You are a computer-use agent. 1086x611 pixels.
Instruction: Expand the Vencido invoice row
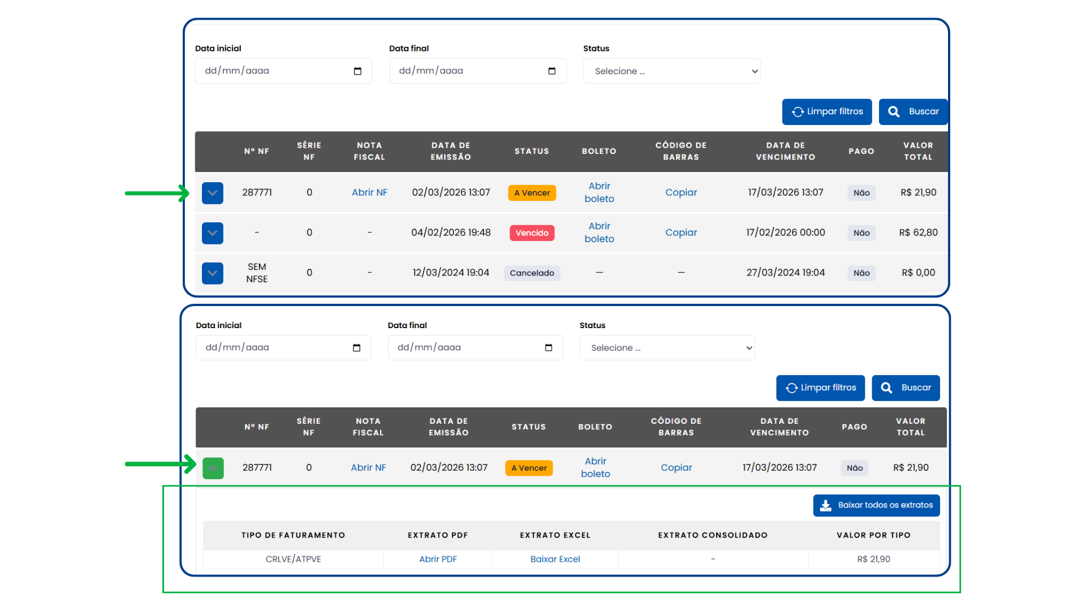pos(213,233)
